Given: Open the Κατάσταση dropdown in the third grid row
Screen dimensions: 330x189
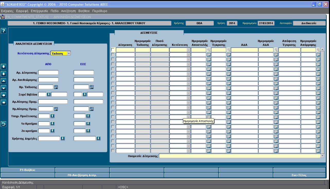Looking at the screenshot, I should [x=189, y=59].
